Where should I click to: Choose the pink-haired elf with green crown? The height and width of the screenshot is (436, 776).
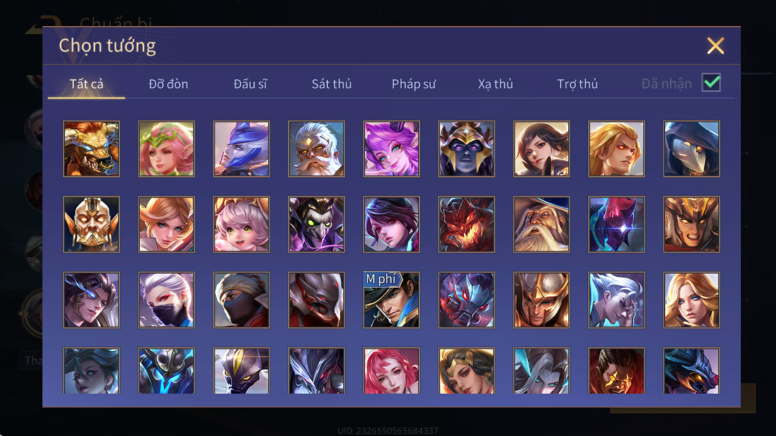(167, 149)
